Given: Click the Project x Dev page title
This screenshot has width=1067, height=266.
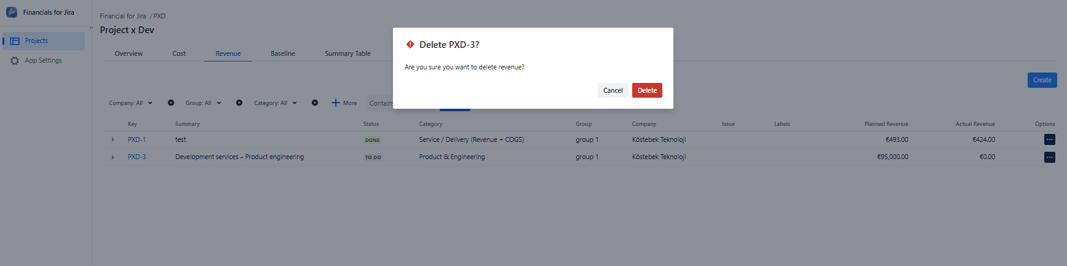Looking at the screenshot, I should 127,30.
